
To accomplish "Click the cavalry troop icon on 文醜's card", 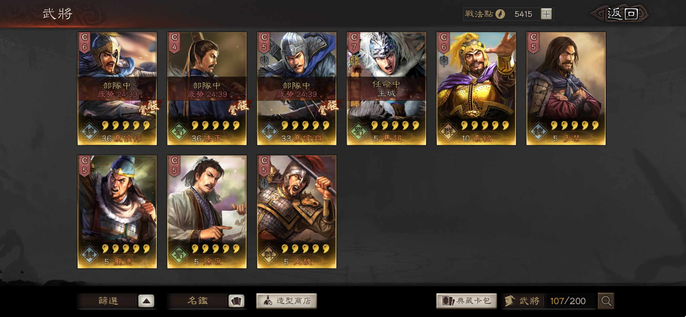I will tap(264, 184).
